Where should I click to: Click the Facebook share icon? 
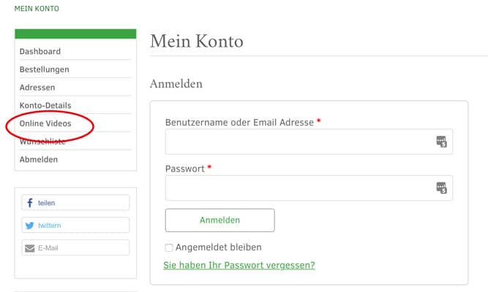30,203
